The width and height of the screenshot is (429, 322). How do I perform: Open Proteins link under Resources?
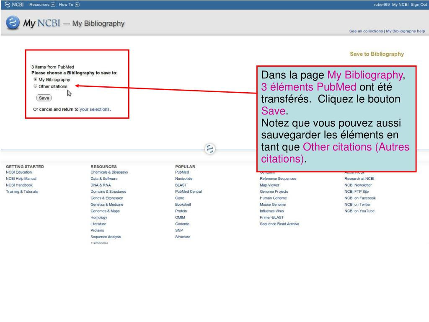pyautogui.click(x=97, y=231)
